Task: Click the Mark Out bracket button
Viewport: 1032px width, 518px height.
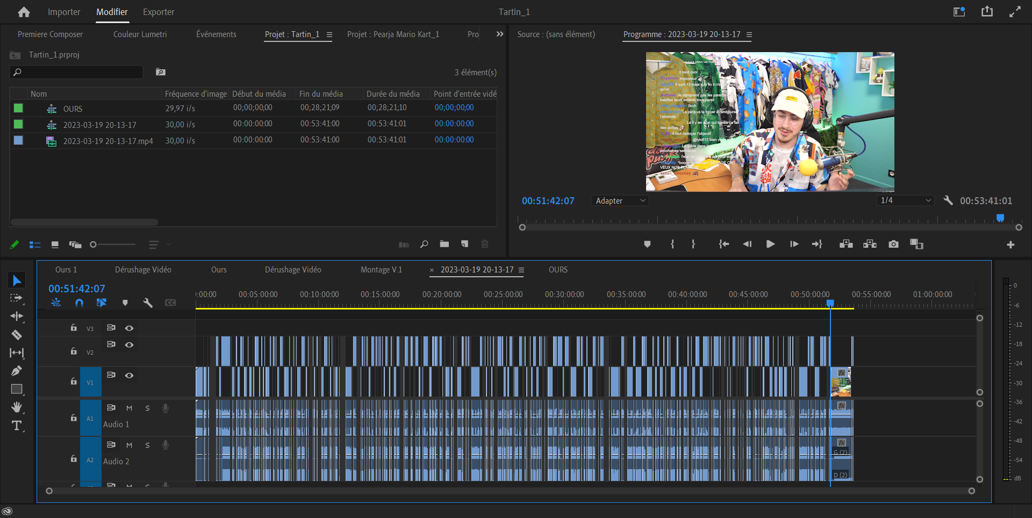Action: (693, 244)
